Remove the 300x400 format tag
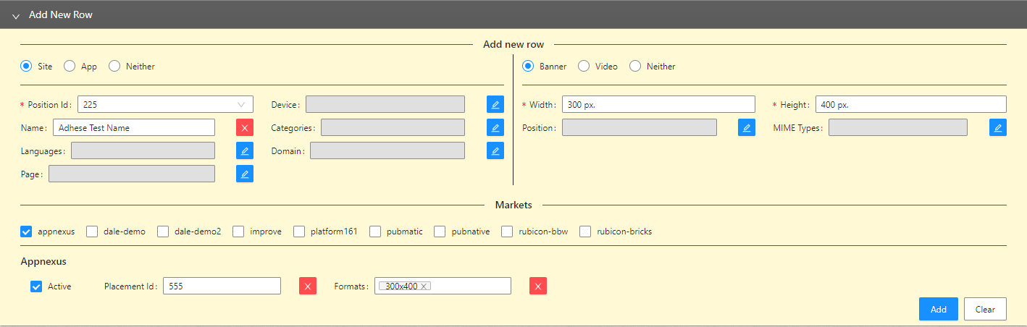Viewport: 1027px width, 327px height. point(424,286)
